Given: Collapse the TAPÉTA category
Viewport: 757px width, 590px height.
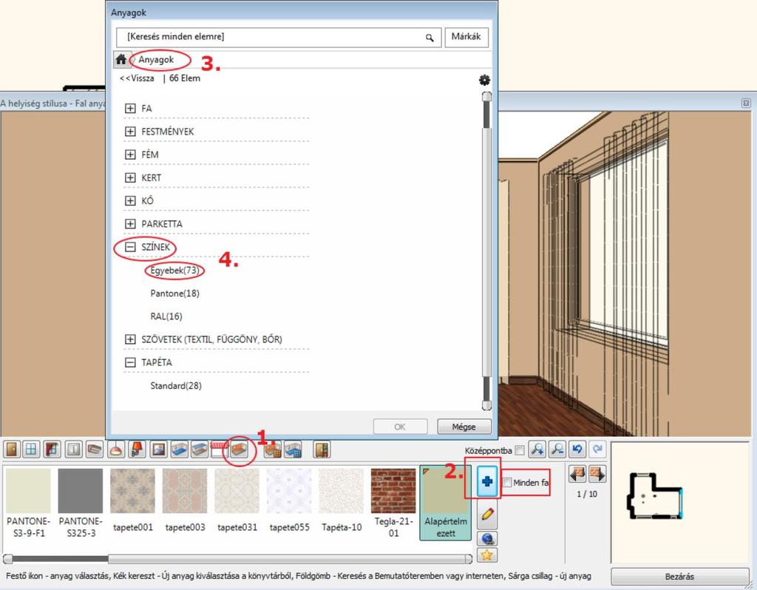Looking at the screenshot, I should 130,362.
